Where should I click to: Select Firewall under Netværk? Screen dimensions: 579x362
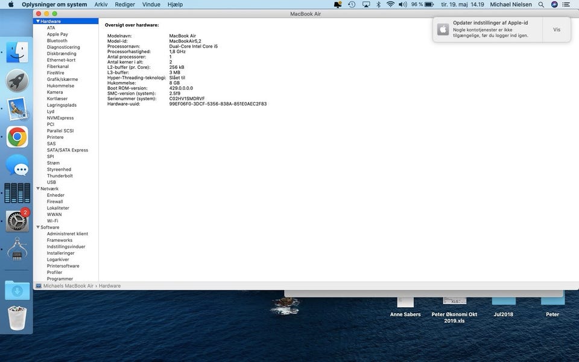pyautogui.click(x=55, y=202)
